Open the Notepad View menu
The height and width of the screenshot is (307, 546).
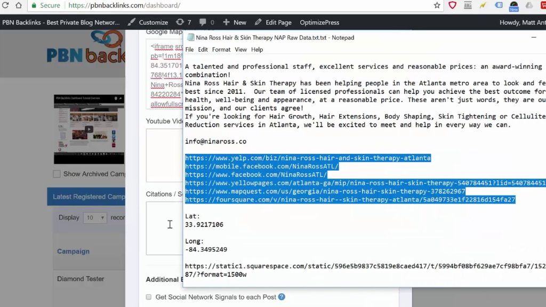click(x=240, y=50)
